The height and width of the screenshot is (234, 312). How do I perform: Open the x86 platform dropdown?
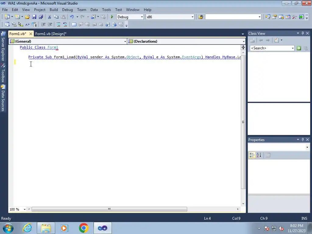[193, 17]
